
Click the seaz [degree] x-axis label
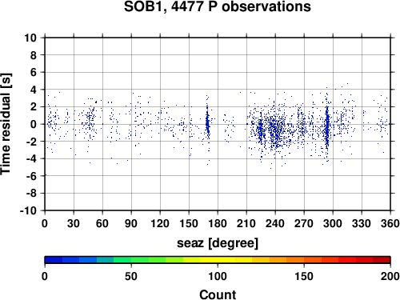(218, 243)
